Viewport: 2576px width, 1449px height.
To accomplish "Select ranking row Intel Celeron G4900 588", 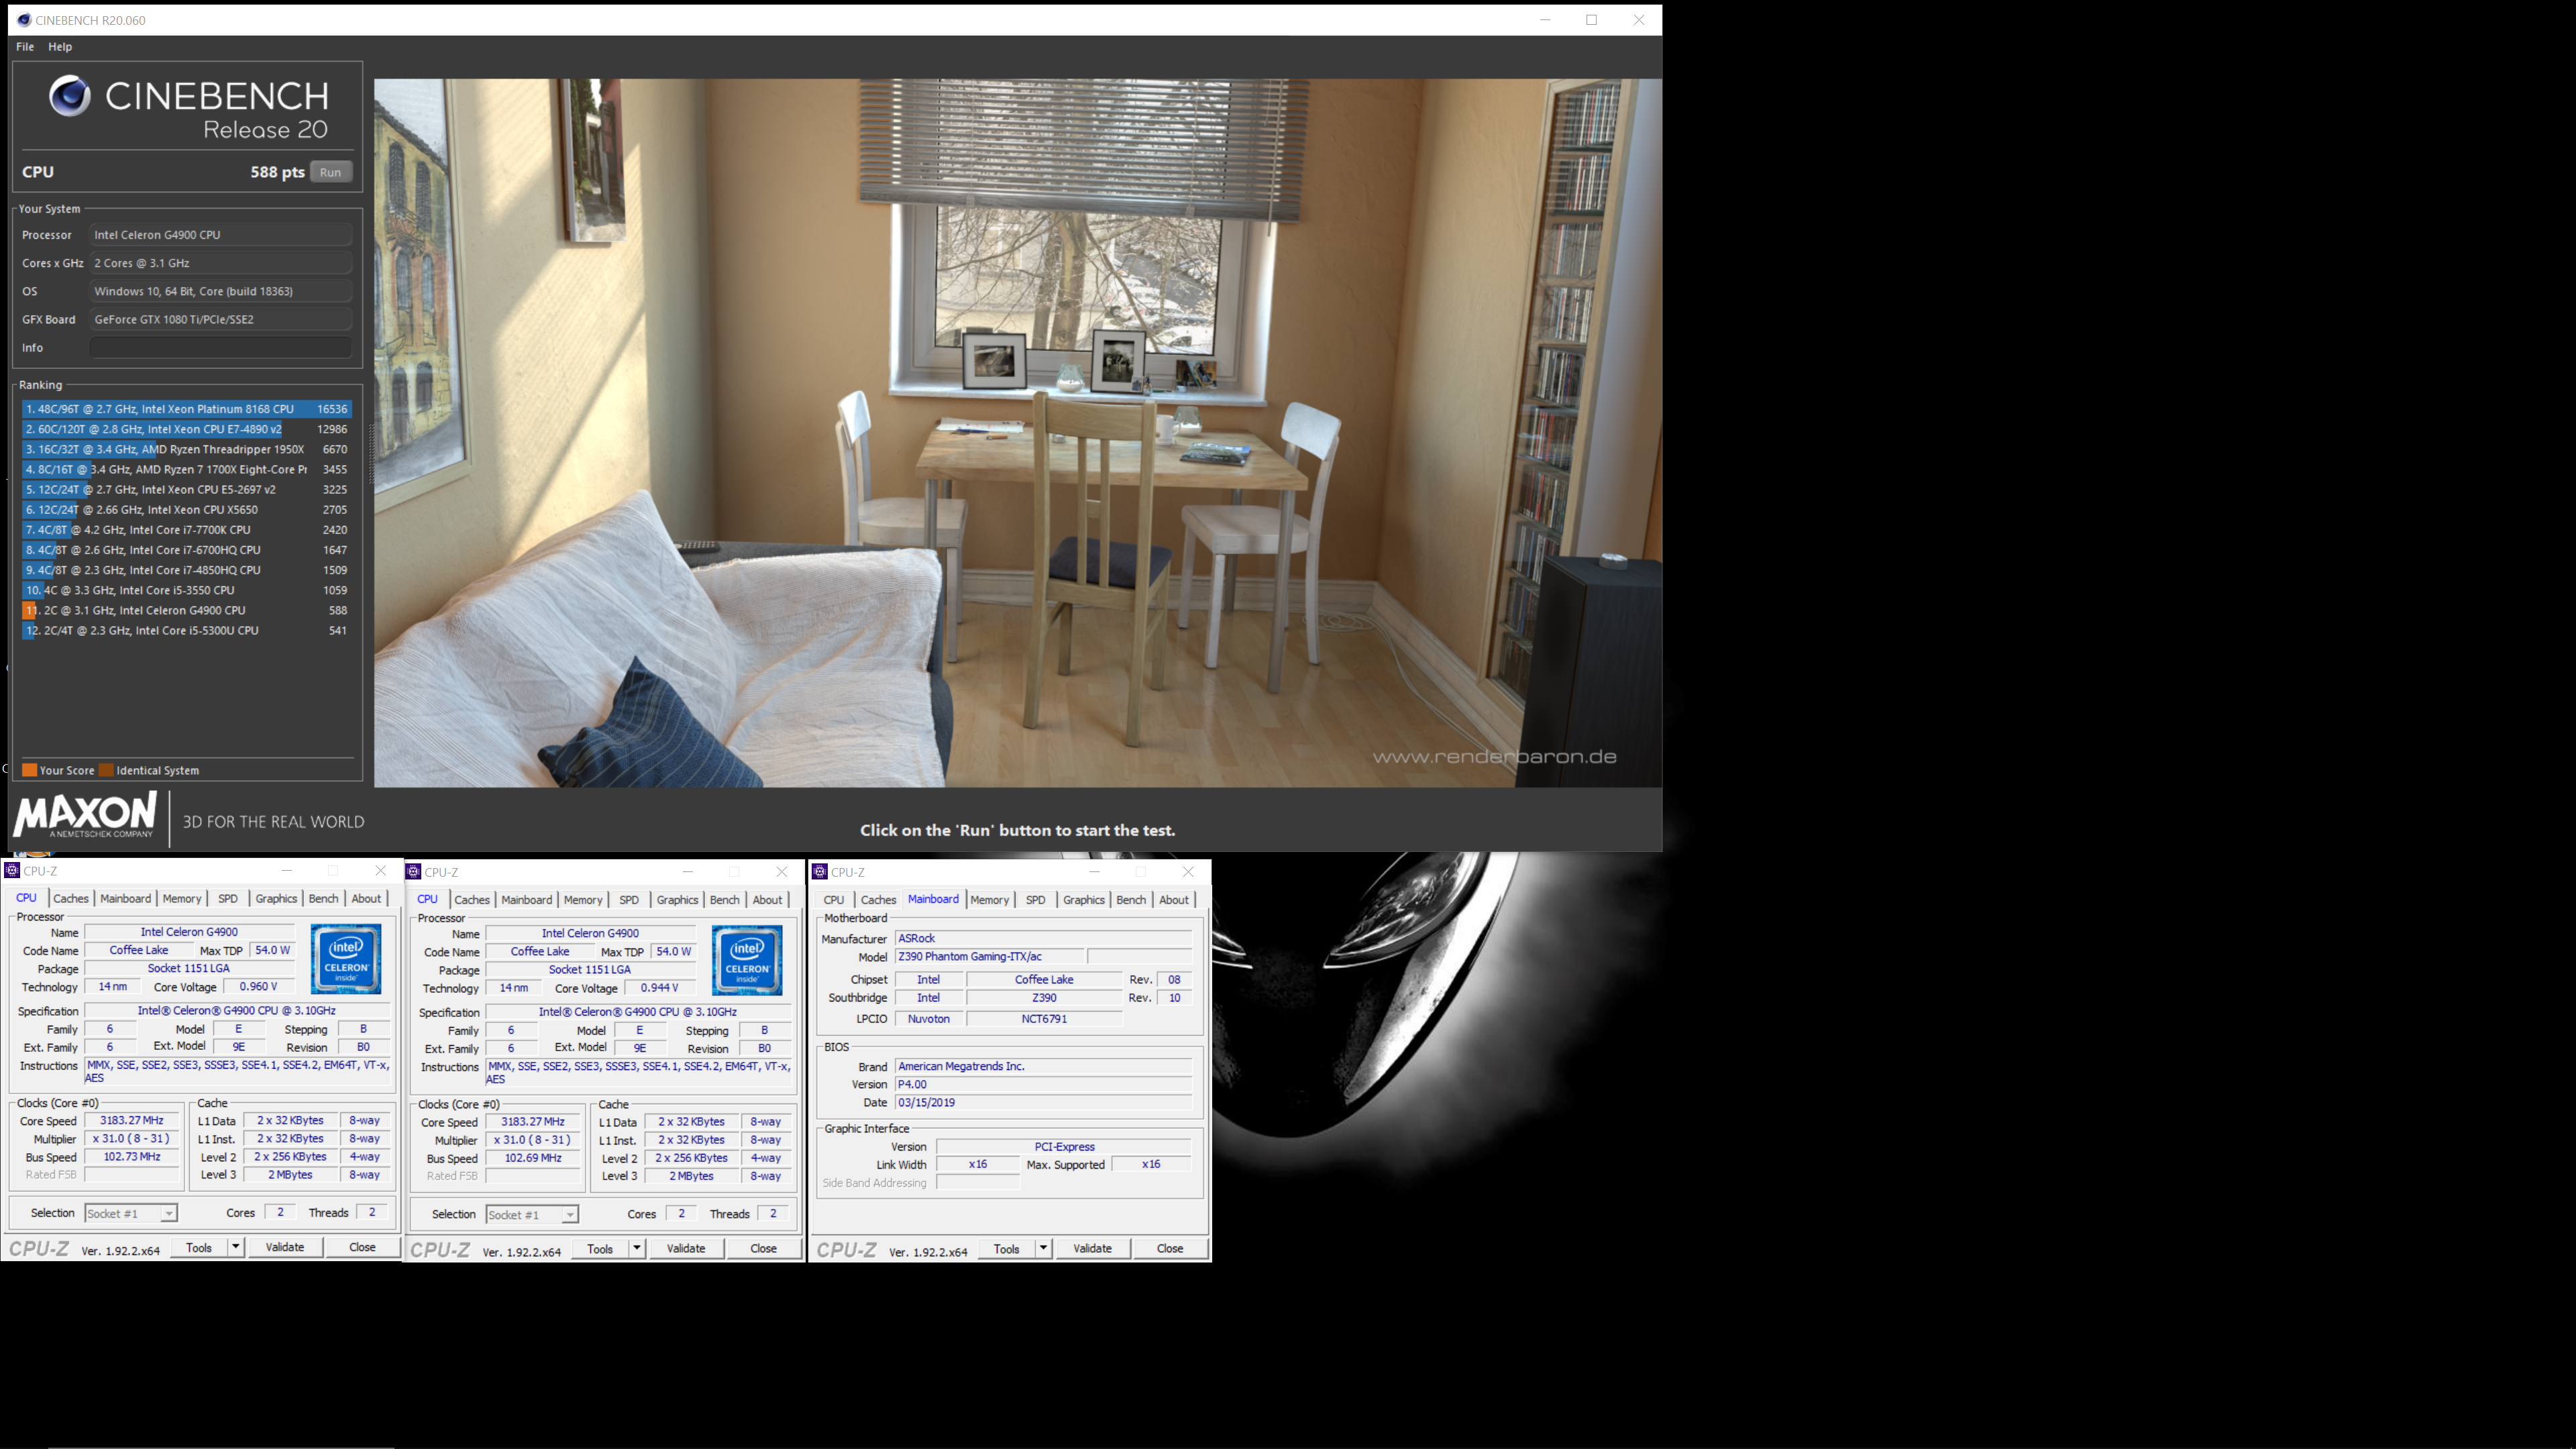I will [x=186, y=610].
